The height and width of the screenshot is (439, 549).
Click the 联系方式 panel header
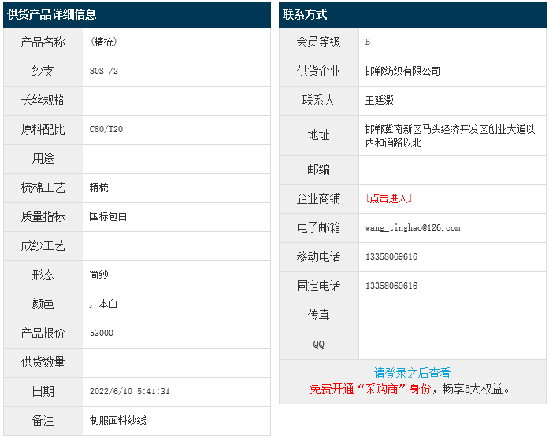coord(305,14)
